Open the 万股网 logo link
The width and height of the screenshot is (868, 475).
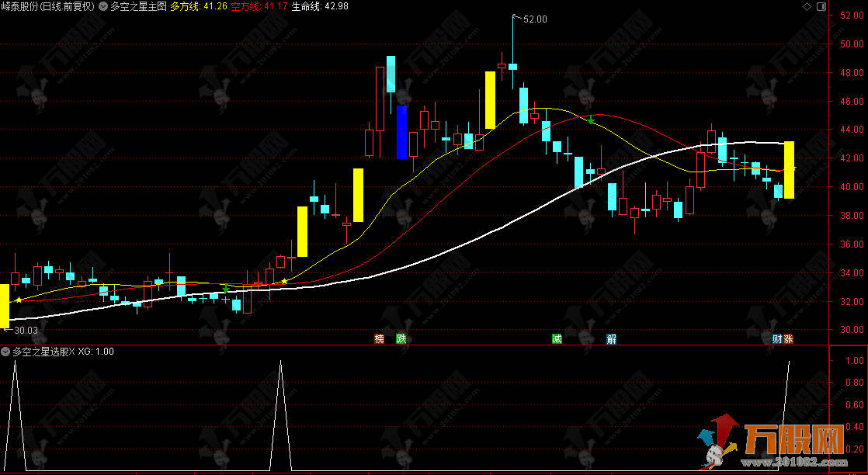tap(776, 449)
